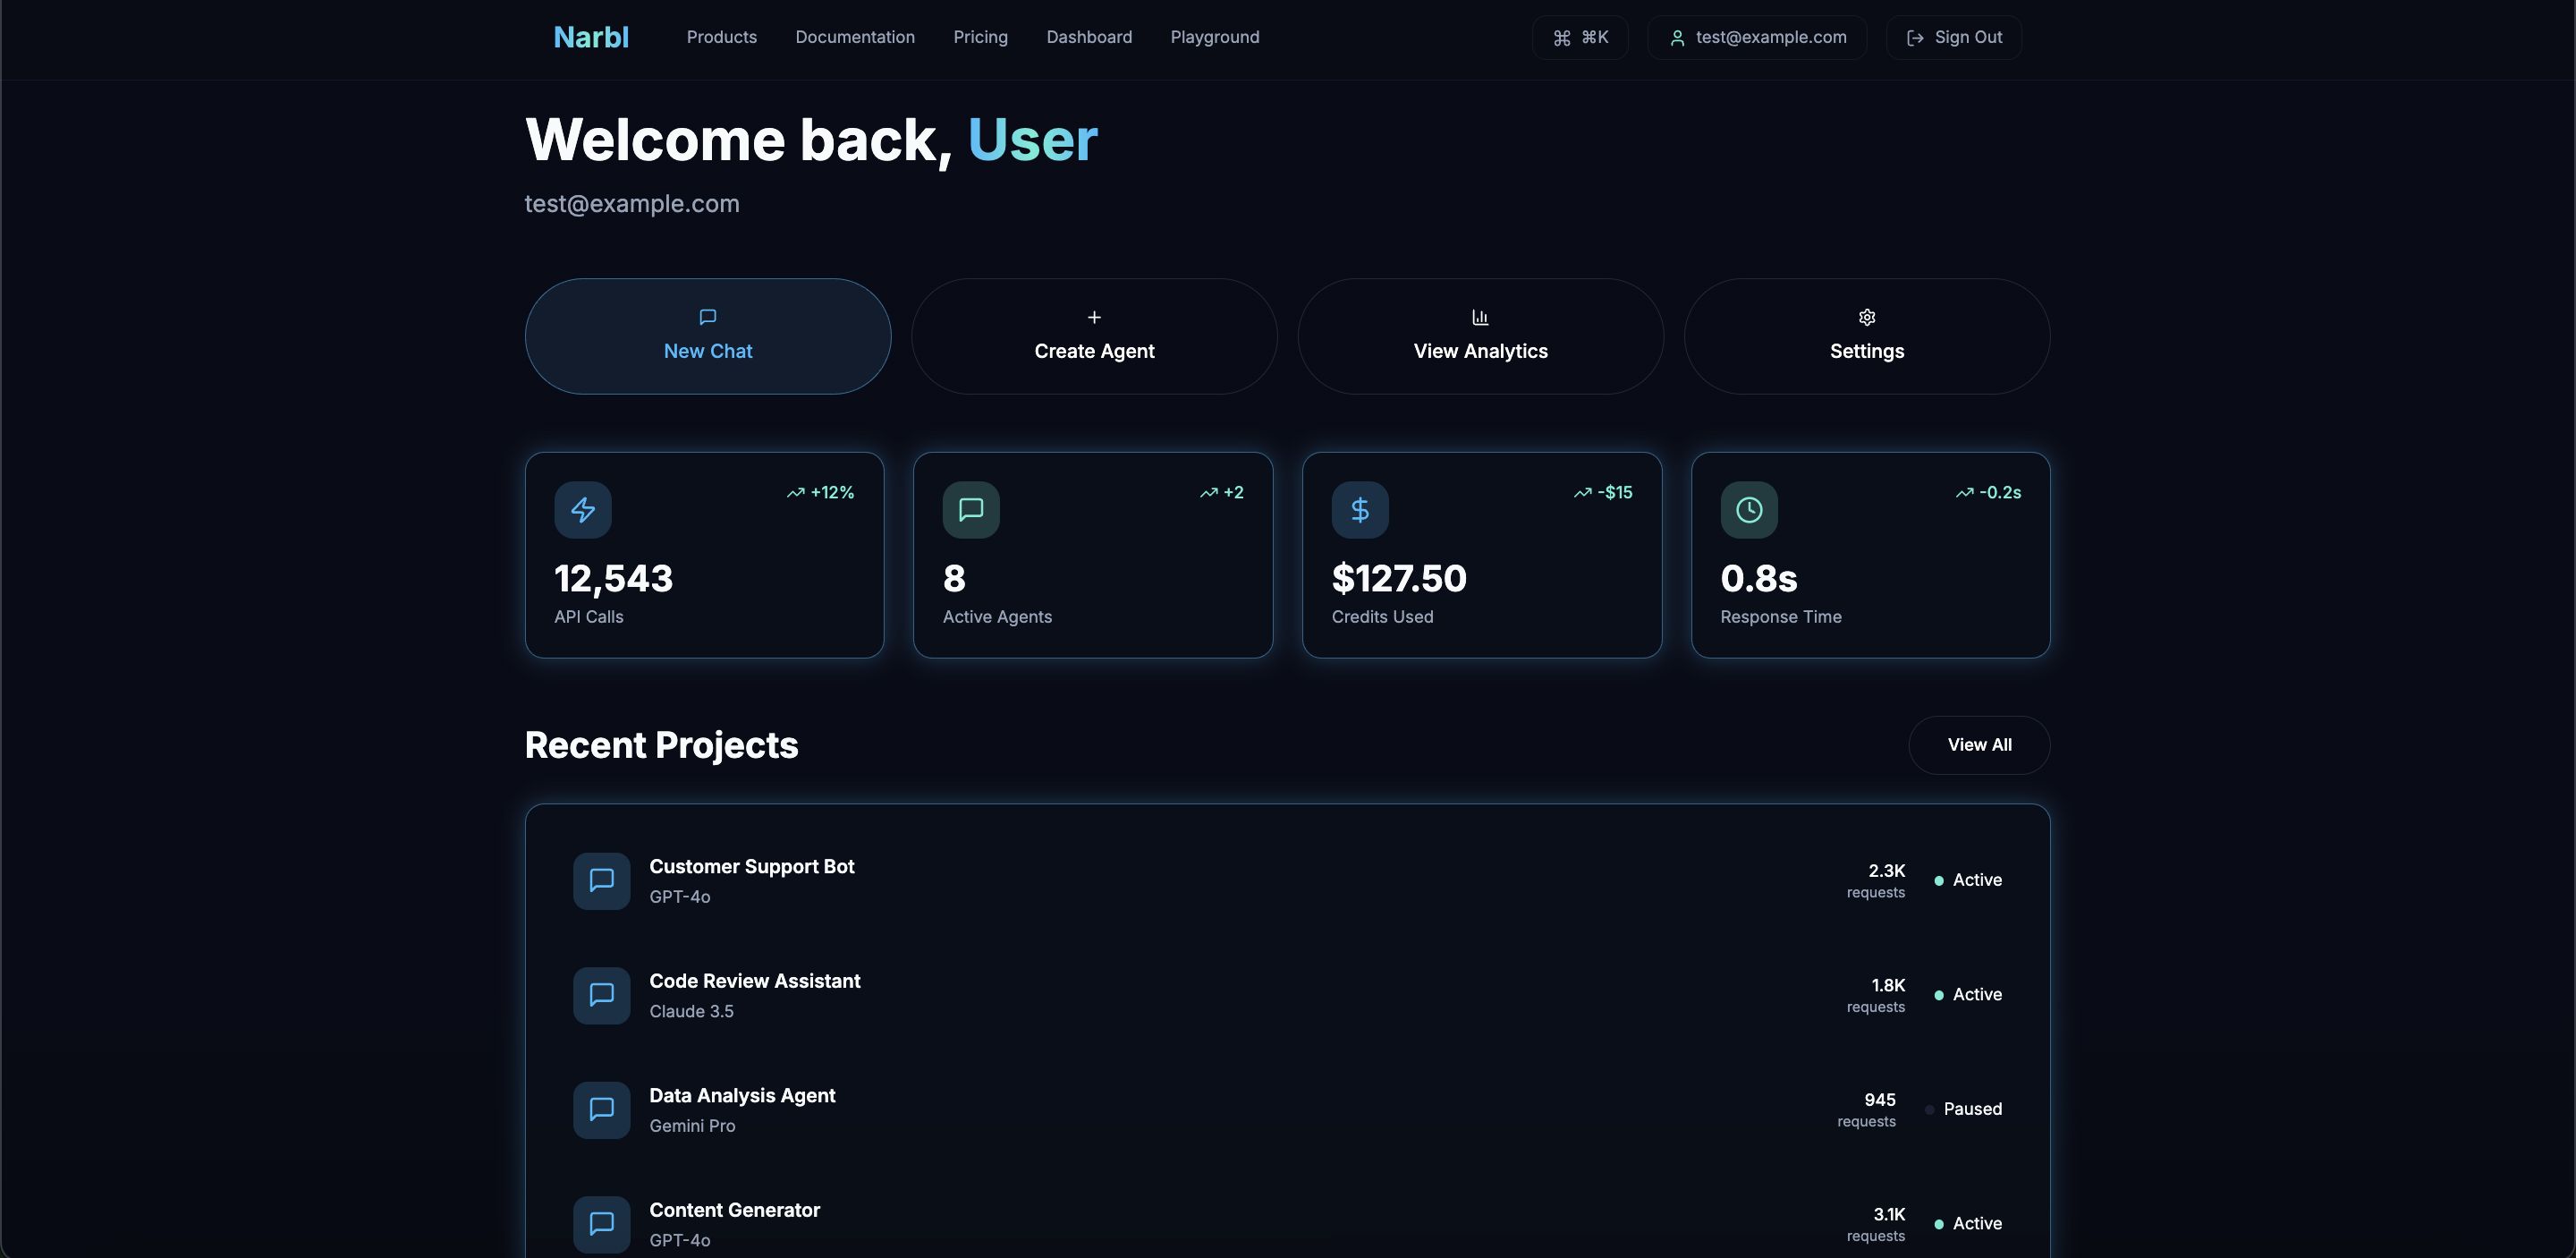This screenshot has height=1258, width=2576.
Task: Open a New Chat using the chat bubble icon
Action: coord(707,317)
